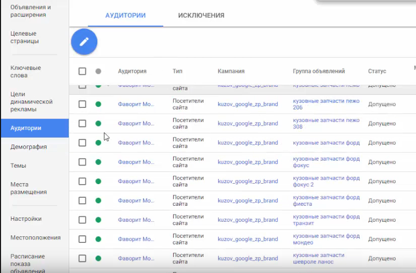
Task: Open Настройки in sidebar
Action: click(x=26, y=219)
